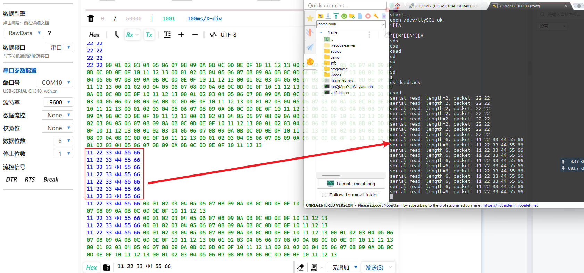
Task: Open the RawData engine dropdown
Action: [x=23, y=33]
